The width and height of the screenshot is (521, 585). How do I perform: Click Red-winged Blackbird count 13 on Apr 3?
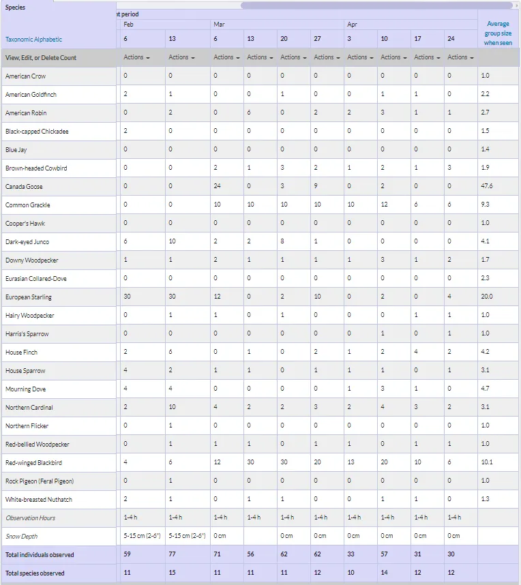point(351,462)
